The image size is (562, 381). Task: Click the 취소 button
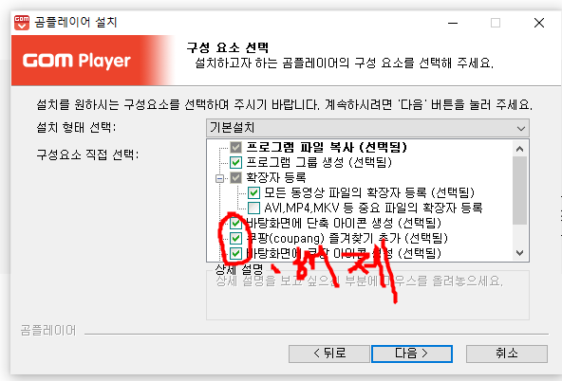(x=506, y=354)
